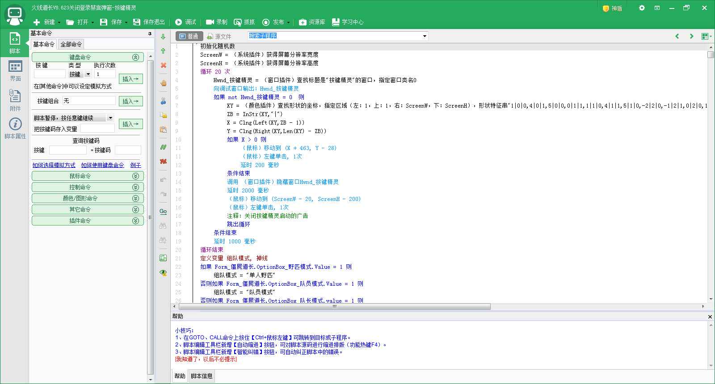Select the 全部命令 tab

(x=71, y=44)
